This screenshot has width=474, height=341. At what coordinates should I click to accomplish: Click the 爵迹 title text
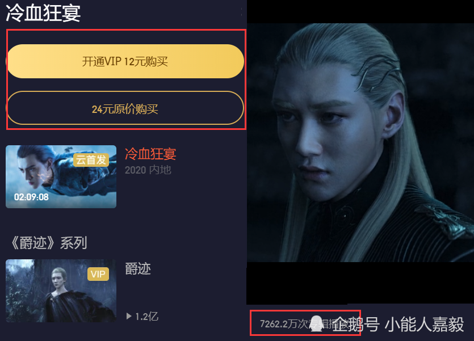138,269
